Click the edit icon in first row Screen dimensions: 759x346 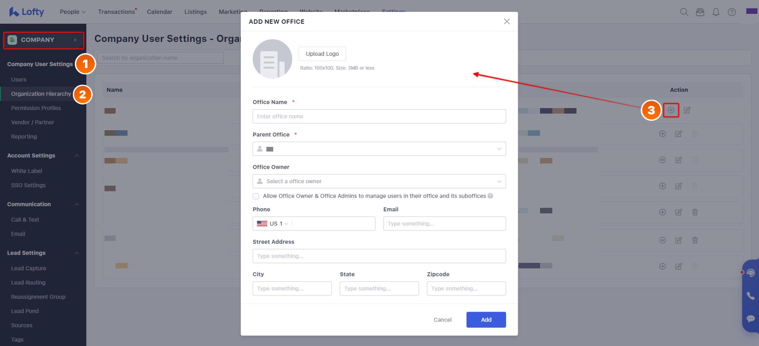pos(687,110)
